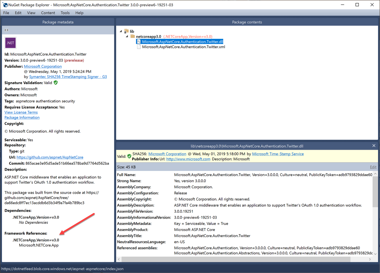Click scroll up arrow in assembly details
Image resolution: width=380 pixels, height=273 pixels.
(x=375, y=173)
